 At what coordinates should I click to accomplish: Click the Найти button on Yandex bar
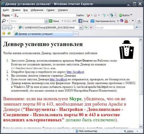[80, 15]
